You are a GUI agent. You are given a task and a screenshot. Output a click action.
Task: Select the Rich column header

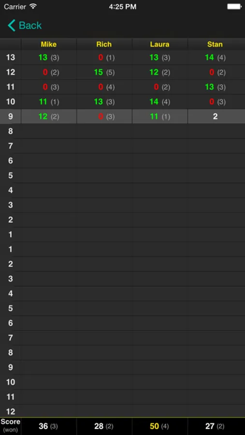[x=104, y=44]
